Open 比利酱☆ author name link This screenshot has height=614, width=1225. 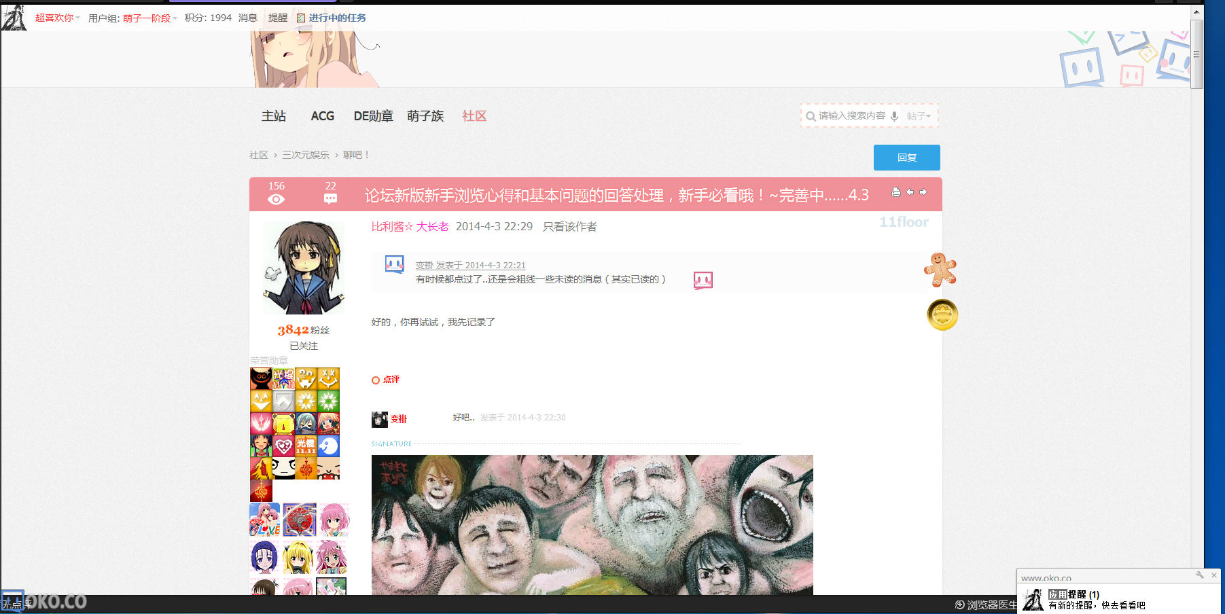click(x=392, y=227)
